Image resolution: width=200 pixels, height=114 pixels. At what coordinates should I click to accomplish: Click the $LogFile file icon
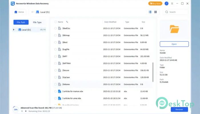coord(59,49)
